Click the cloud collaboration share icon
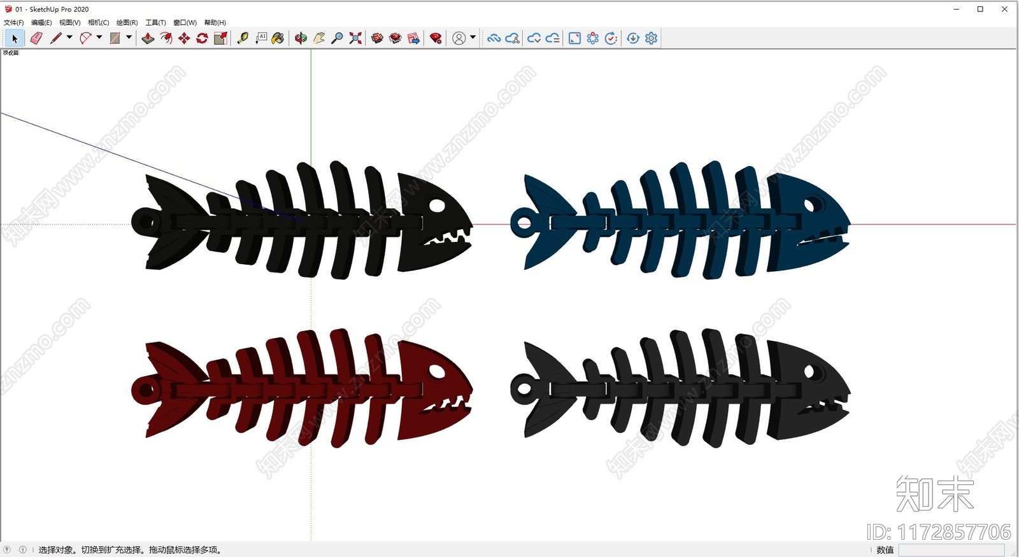Screen dimensions: 1019x557 (x=513, y=38)
